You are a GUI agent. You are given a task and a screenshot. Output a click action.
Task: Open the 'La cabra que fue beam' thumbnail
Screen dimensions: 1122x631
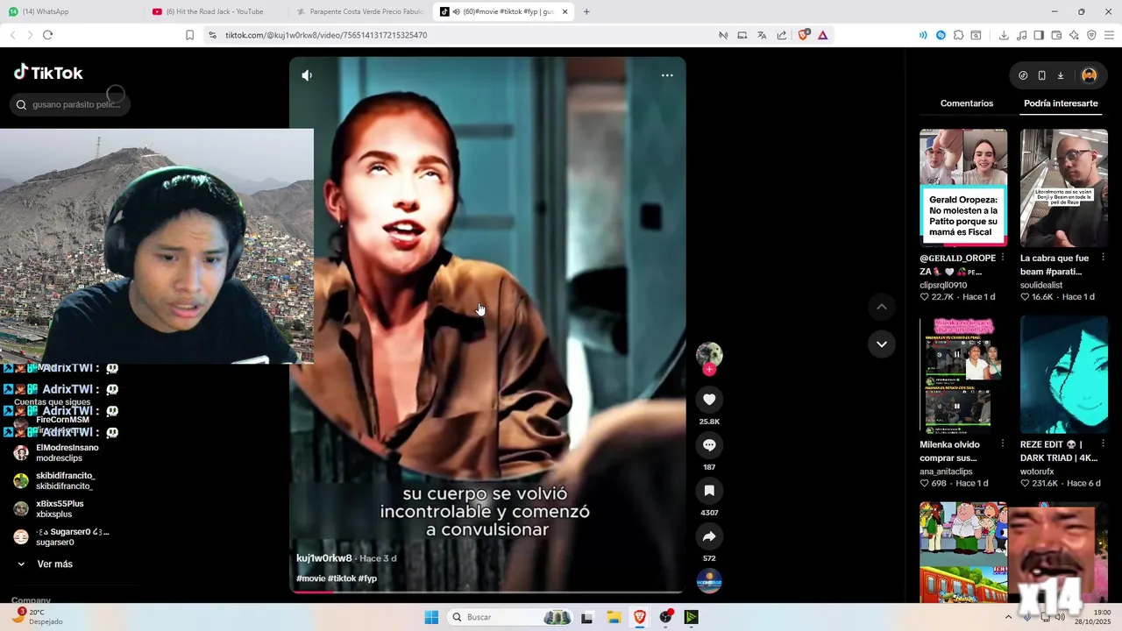pos(1064,188)
